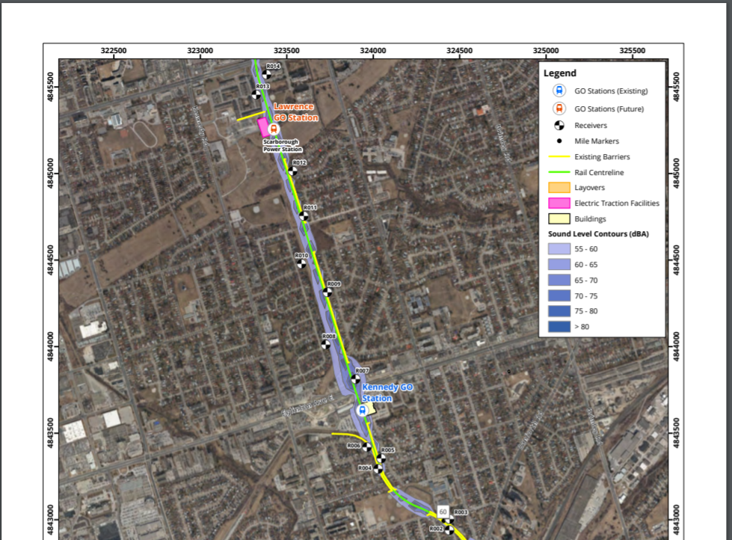
Task: Click the Rail Centreline green legend line
Action: 559,173
